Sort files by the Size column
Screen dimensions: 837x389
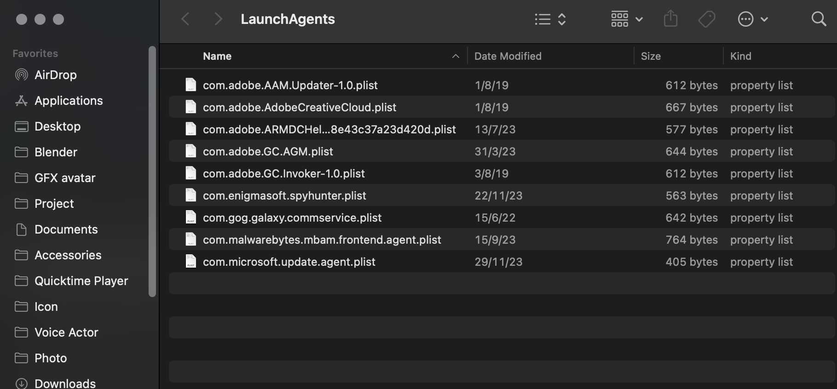click(651, 56)
